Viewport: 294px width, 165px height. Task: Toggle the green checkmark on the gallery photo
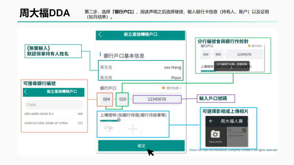[244, 130]
